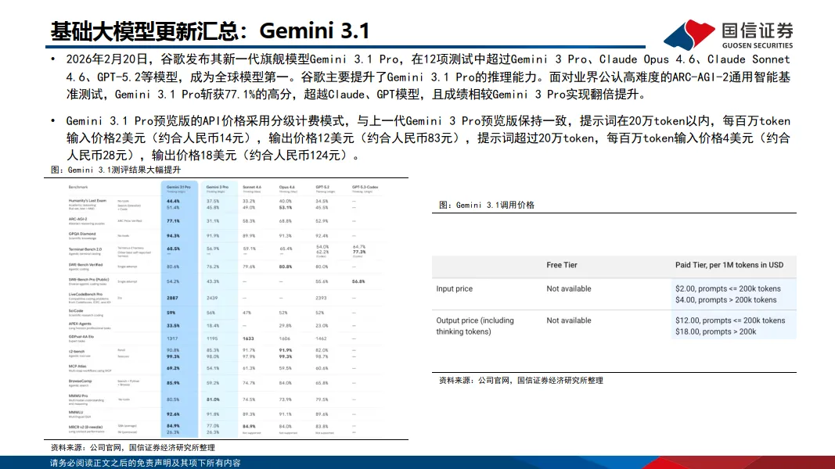Click the 'GPT-5.2' column header

322,188
